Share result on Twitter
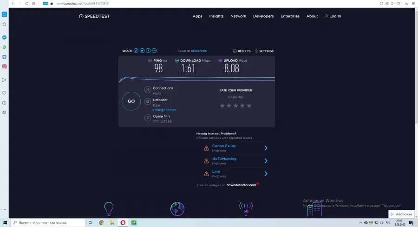Image resolution: width=418 pixels, height=227 pixels. click(x=142, y=51)
